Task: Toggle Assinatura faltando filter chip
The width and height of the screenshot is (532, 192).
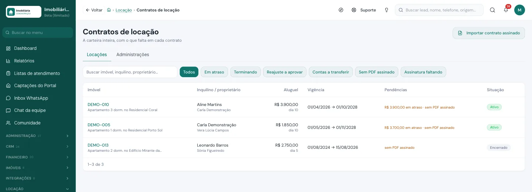Action: (x=423, y=72)
